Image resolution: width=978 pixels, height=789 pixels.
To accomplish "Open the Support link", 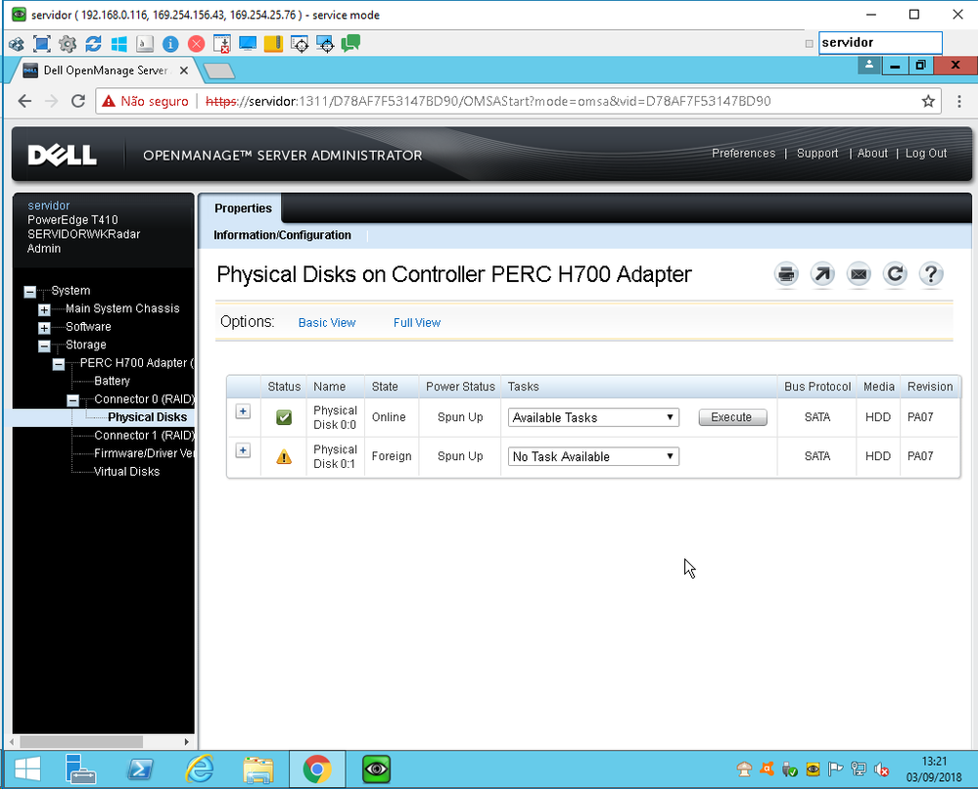I will (817, 154).
